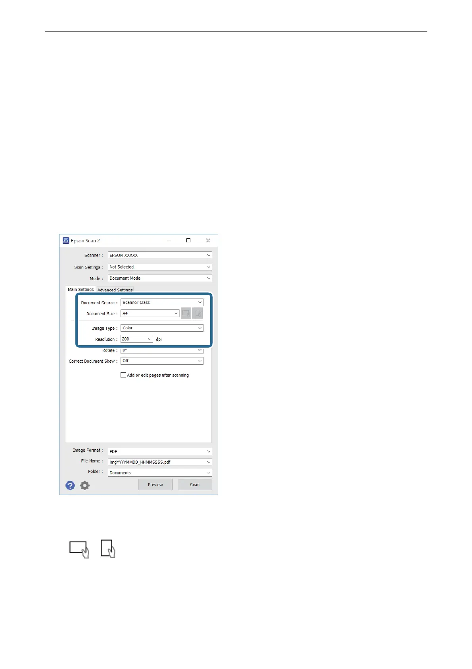Open the File Name dropdown
This screenshot has height=669, width=472.
pyautogui.click(x=160, y=462)
